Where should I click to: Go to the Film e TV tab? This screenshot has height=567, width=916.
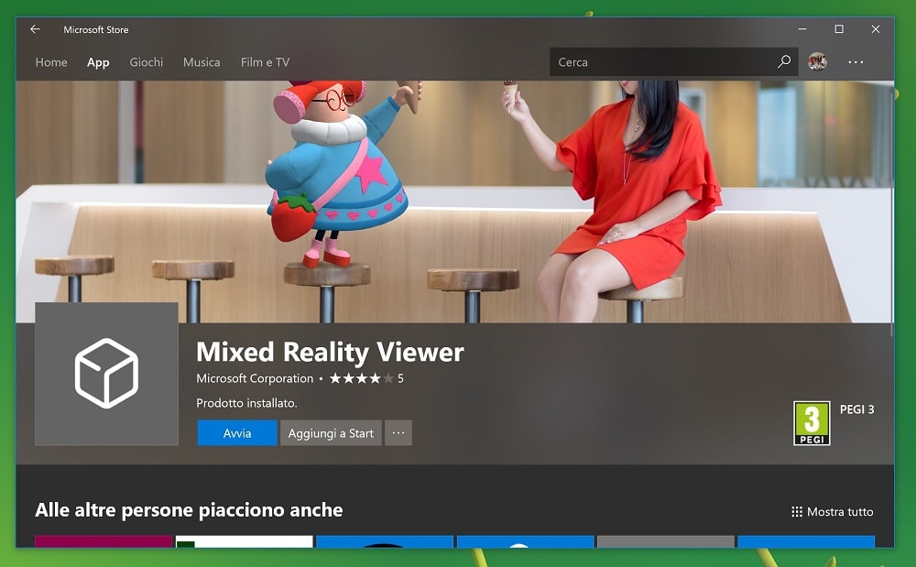tap(266, 62)
